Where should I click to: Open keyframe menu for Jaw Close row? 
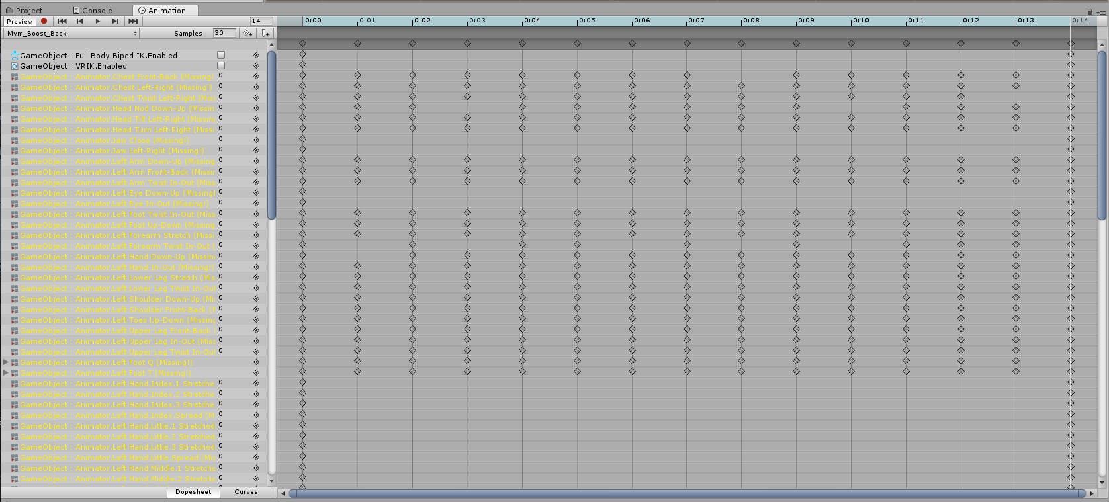(x=256, y=140)
